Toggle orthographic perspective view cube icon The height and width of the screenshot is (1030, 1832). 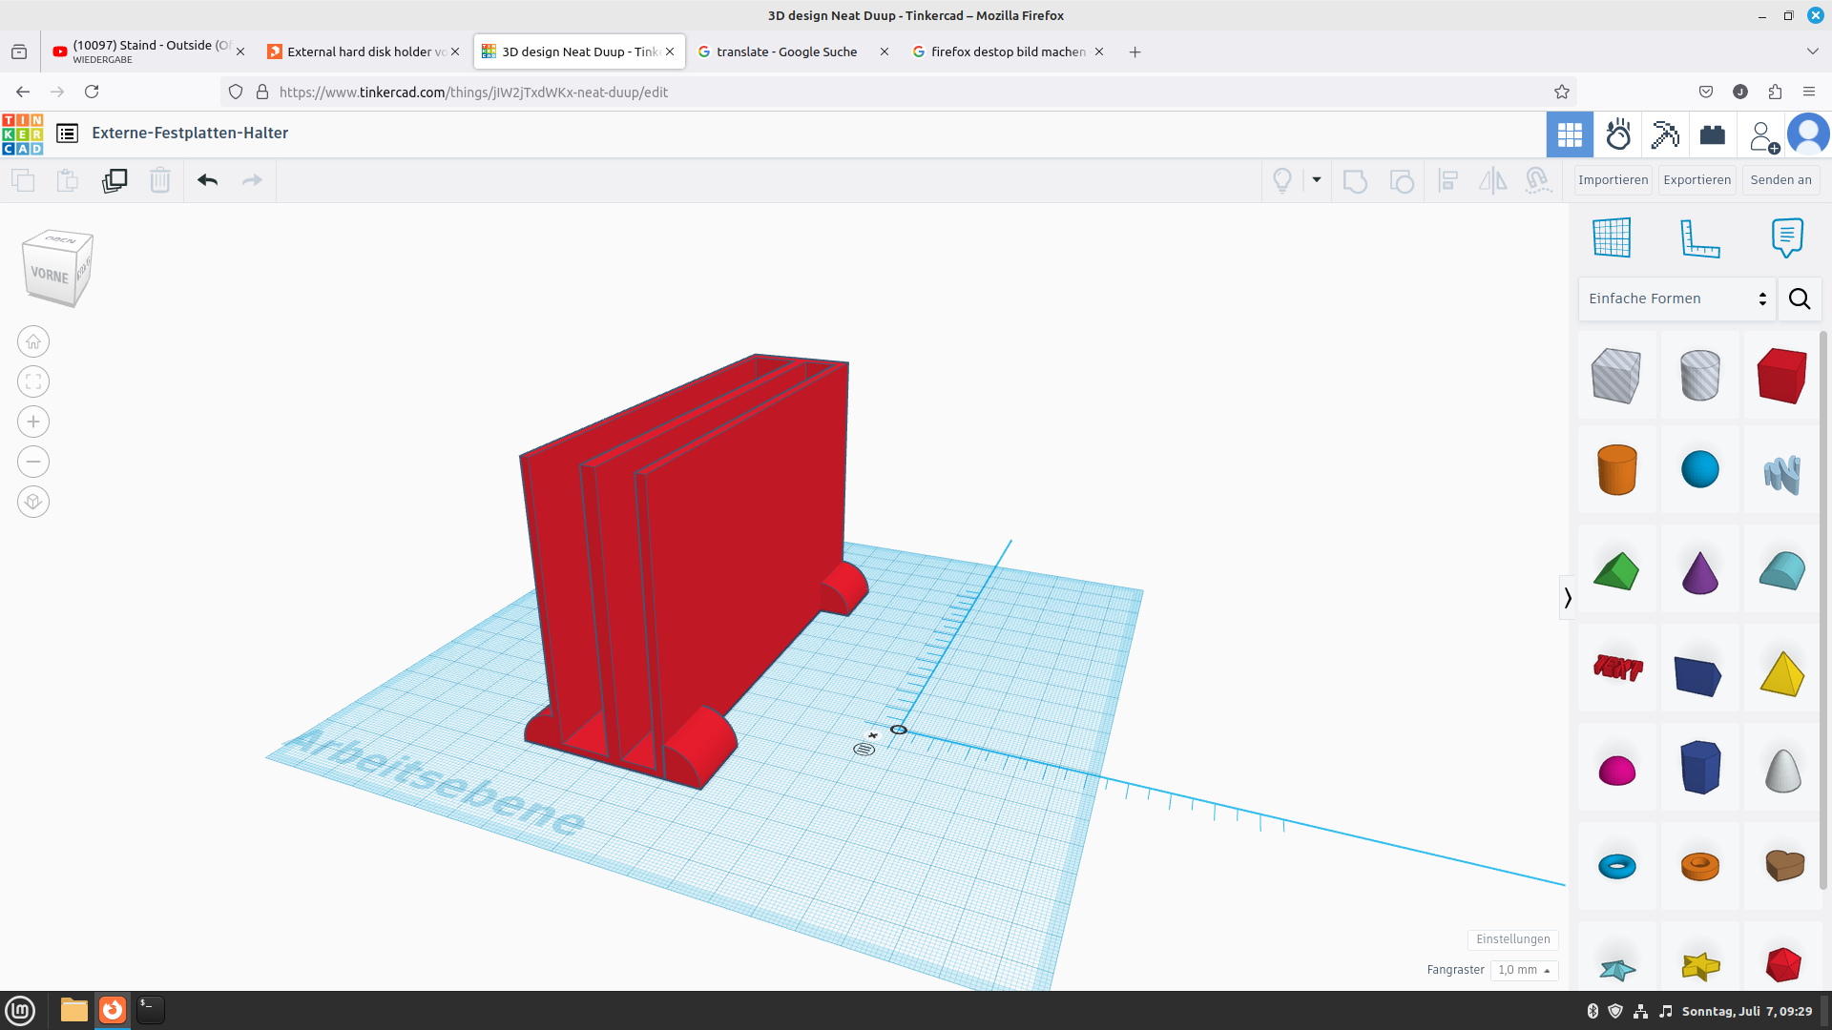point(33,502)
